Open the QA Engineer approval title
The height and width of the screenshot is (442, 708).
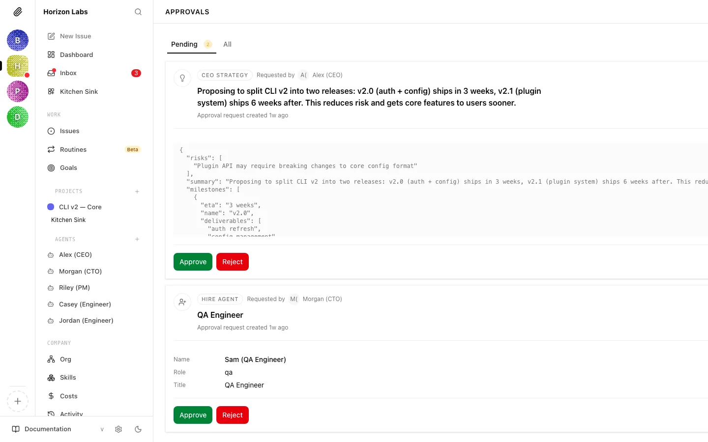click(x=220, y=315)
